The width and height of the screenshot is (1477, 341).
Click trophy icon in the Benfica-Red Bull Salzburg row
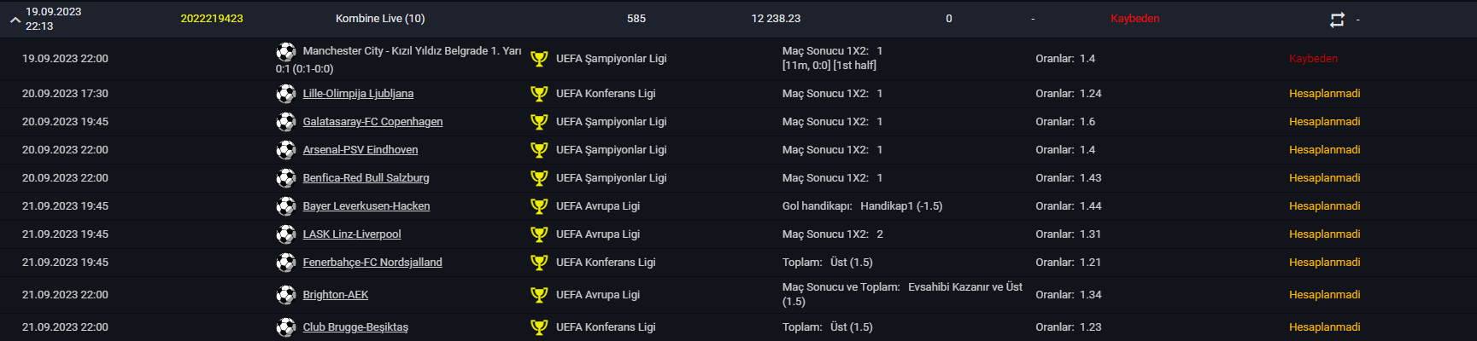pos(539,178)
